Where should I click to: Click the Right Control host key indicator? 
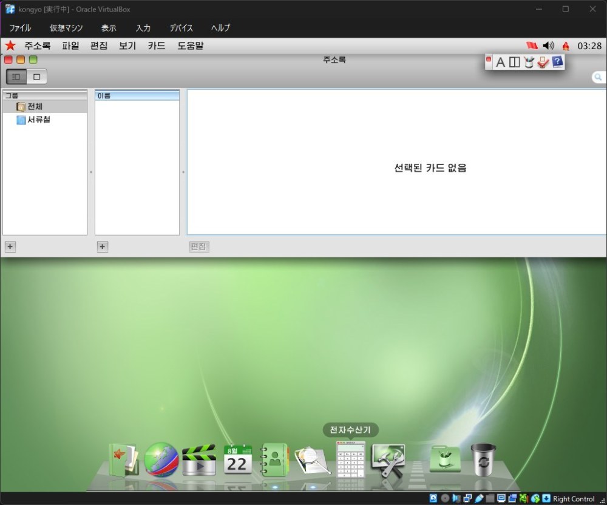574,499
